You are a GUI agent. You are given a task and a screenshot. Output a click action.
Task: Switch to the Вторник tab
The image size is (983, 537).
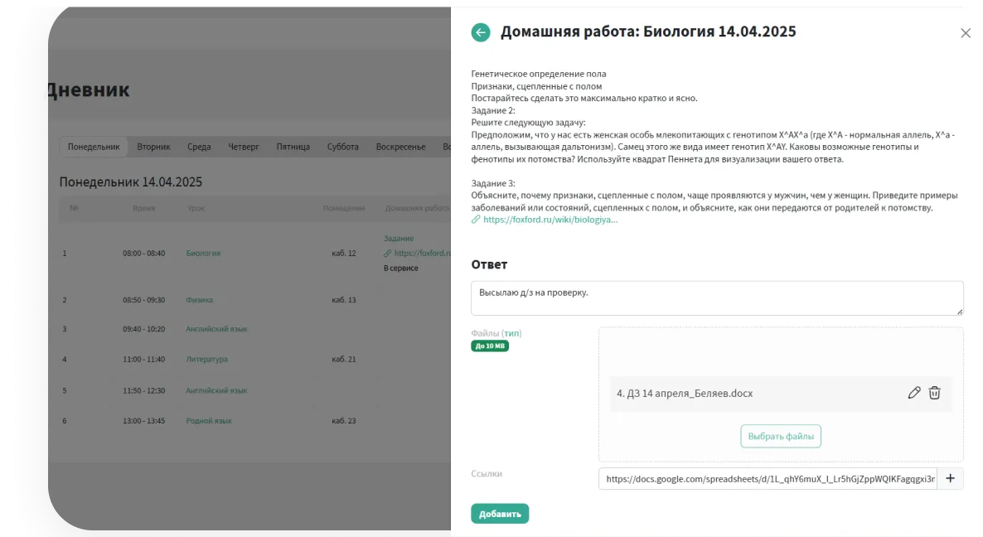(153, 147)
